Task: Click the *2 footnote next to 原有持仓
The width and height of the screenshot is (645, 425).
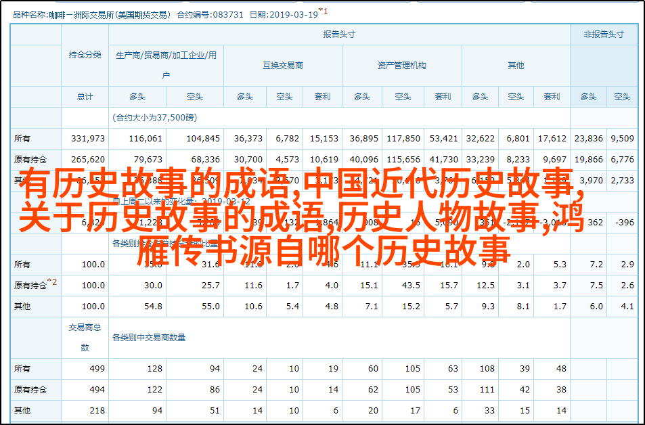Action: (x=52, y=282)
